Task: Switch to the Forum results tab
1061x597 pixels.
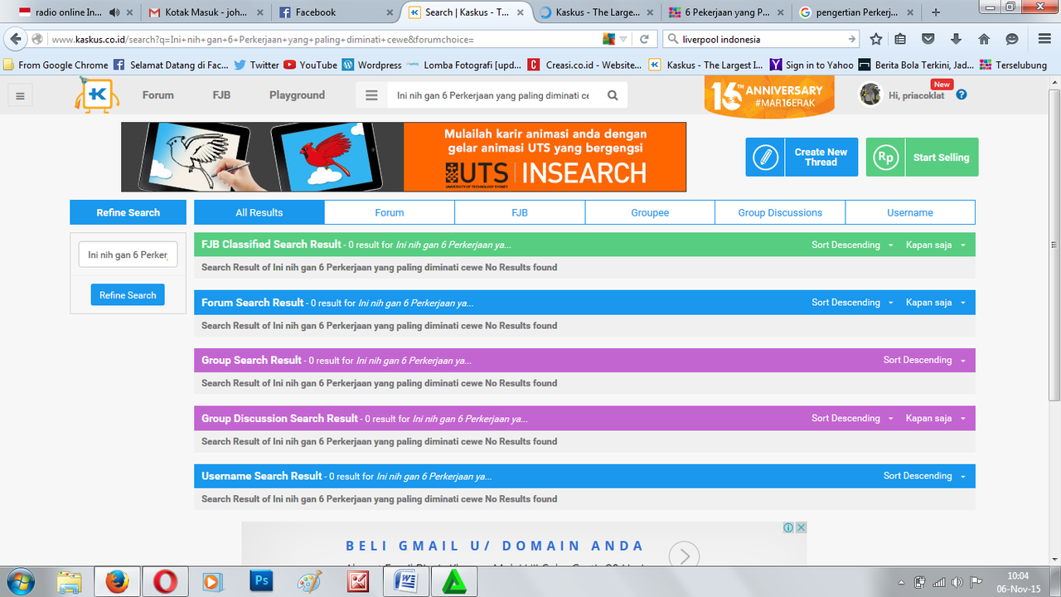Action: (x=390, y=212)
